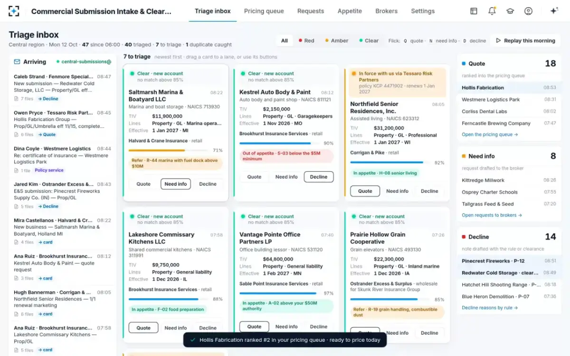Click the file icon next to '7 files'
570x356 pixels.
click(16, 99)
